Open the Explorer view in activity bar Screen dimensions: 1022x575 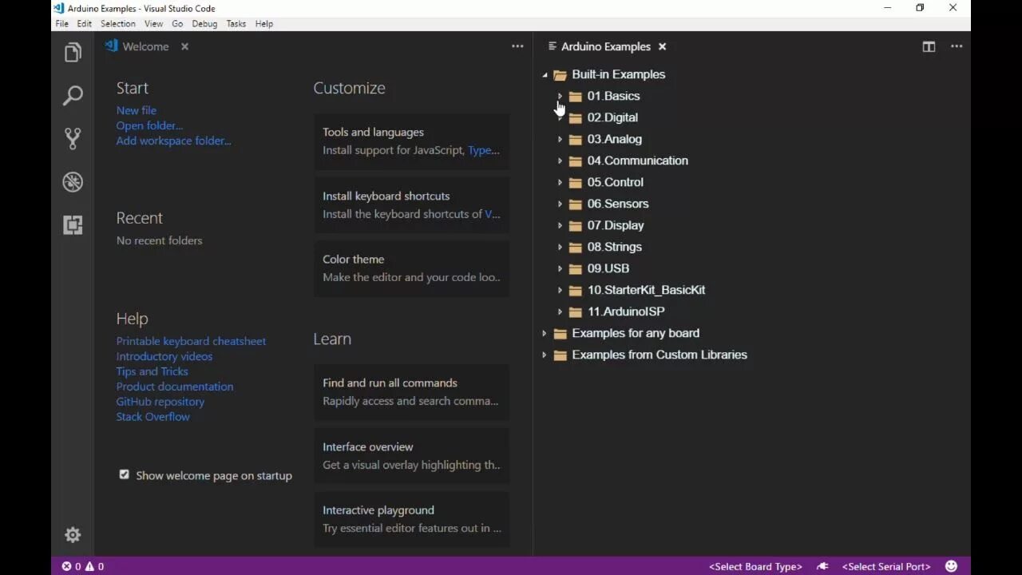pos(73,53)
